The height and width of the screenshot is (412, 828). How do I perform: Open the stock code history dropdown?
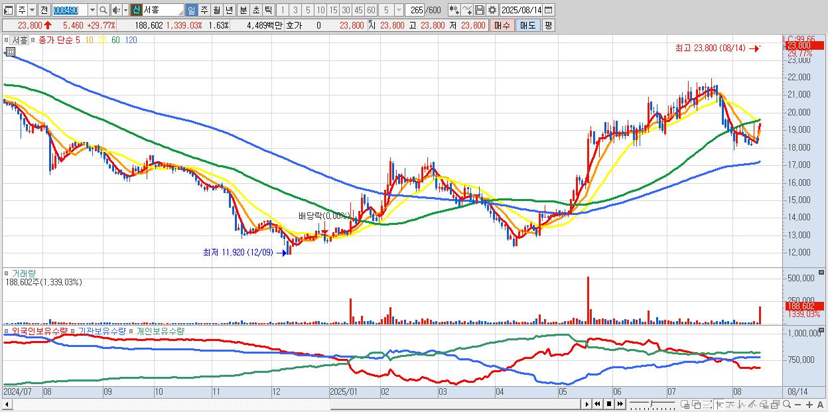point(92,10)
